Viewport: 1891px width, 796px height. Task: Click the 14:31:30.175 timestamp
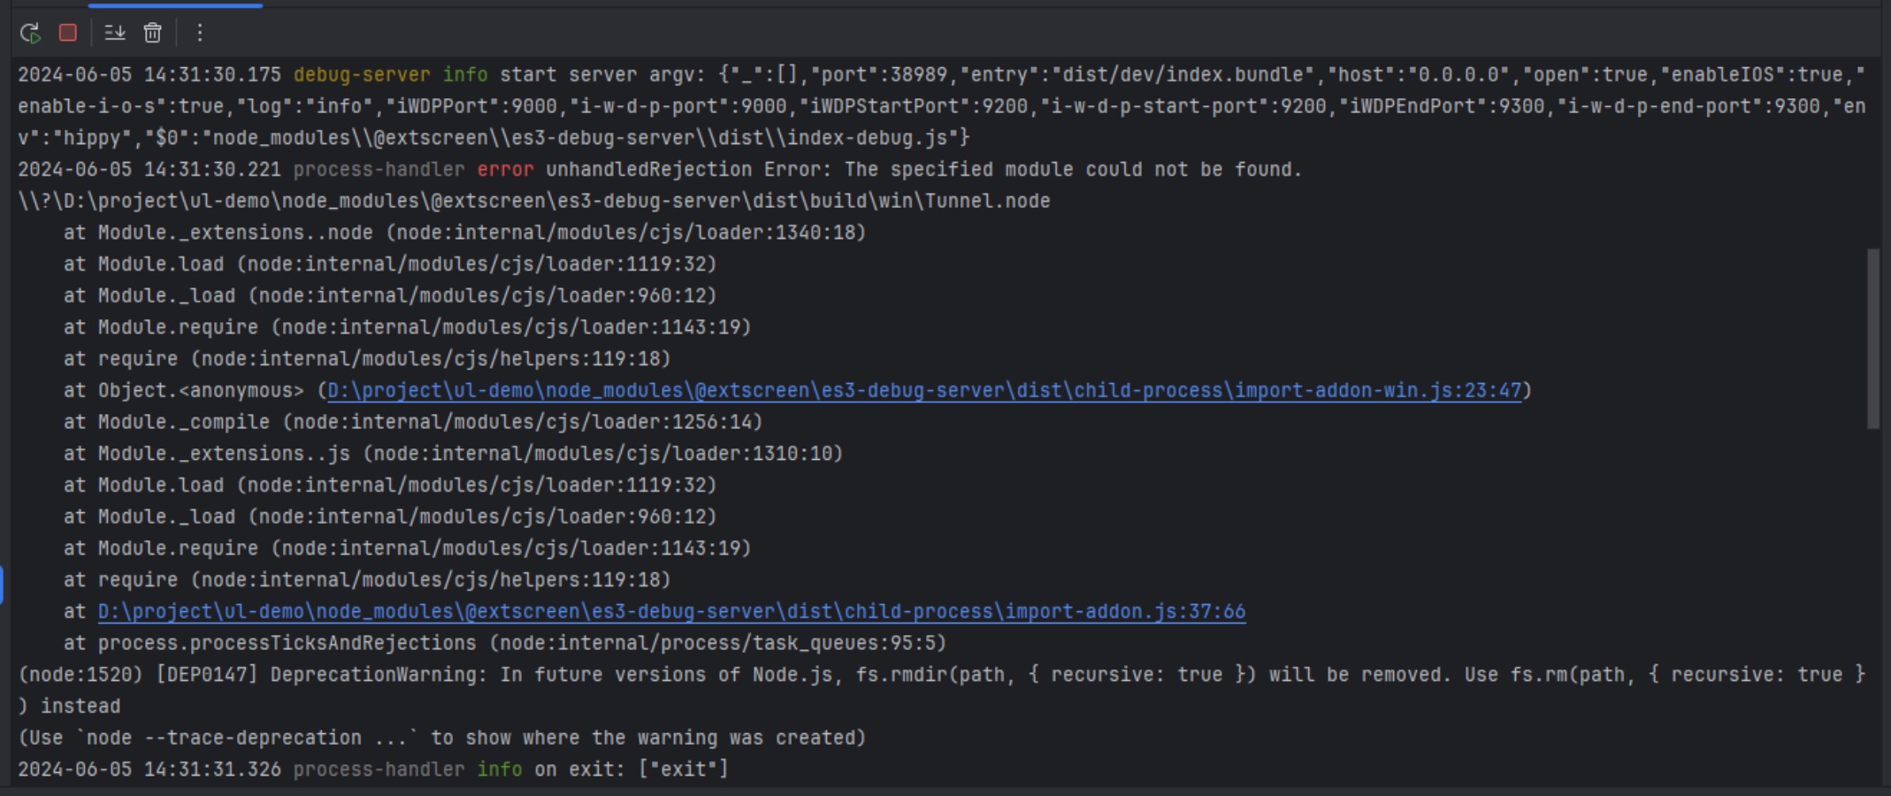[212, 74]
